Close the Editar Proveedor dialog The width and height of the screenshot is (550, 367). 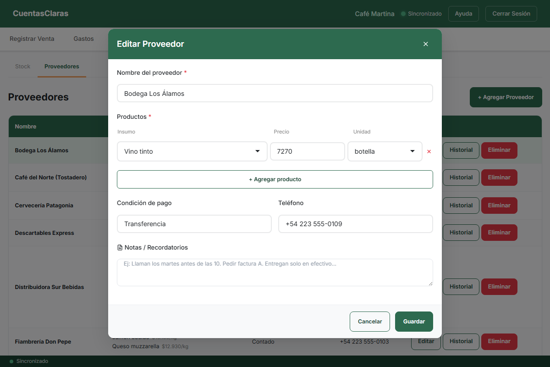(426, 44)
